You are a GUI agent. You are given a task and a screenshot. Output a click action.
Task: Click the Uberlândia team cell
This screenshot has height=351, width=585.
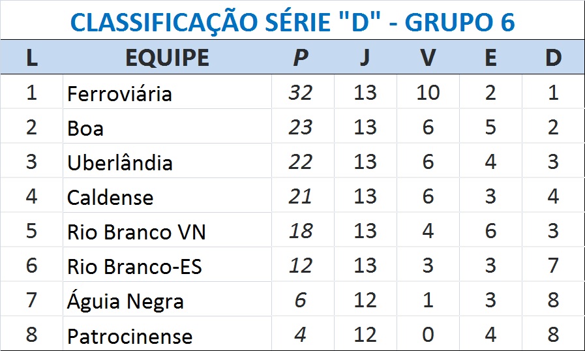[x=120, y=162]
